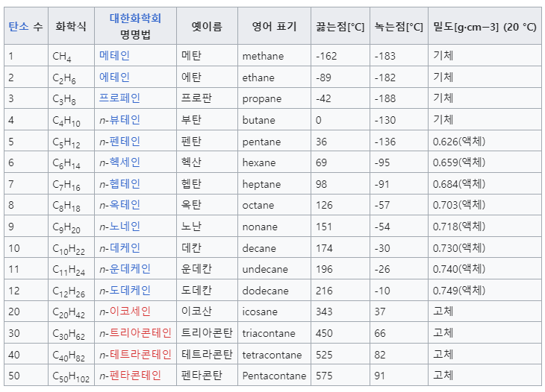The image size is (545, 392).
Task: Select the word octane
Action: coord(258,205)
